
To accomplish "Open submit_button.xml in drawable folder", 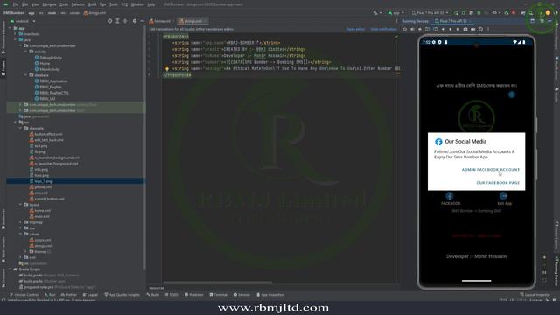I will [x=46, y=199].
